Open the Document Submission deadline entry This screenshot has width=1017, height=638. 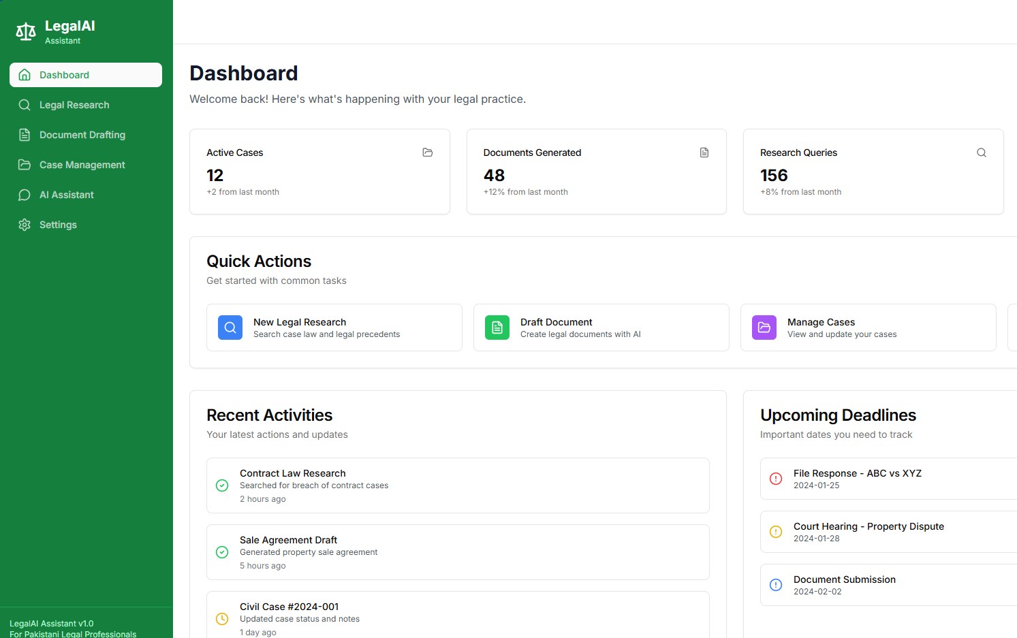coord(889,585)
